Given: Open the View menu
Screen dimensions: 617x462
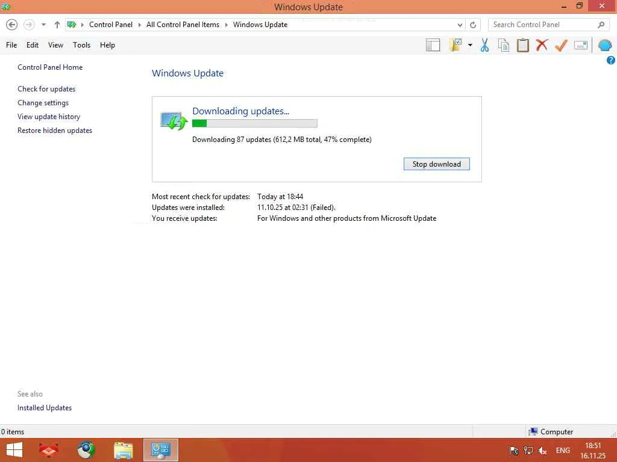Looking at the screenshot, I should (55, 45).
